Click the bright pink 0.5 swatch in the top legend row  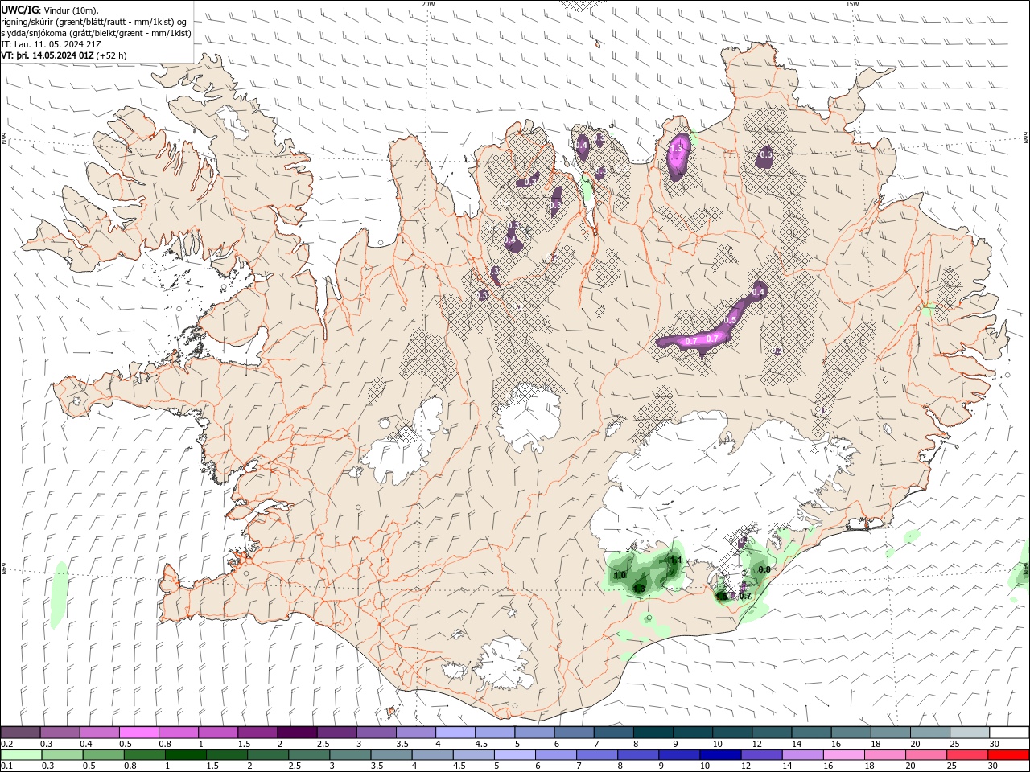pyautogui.click(x=138, y=732)
